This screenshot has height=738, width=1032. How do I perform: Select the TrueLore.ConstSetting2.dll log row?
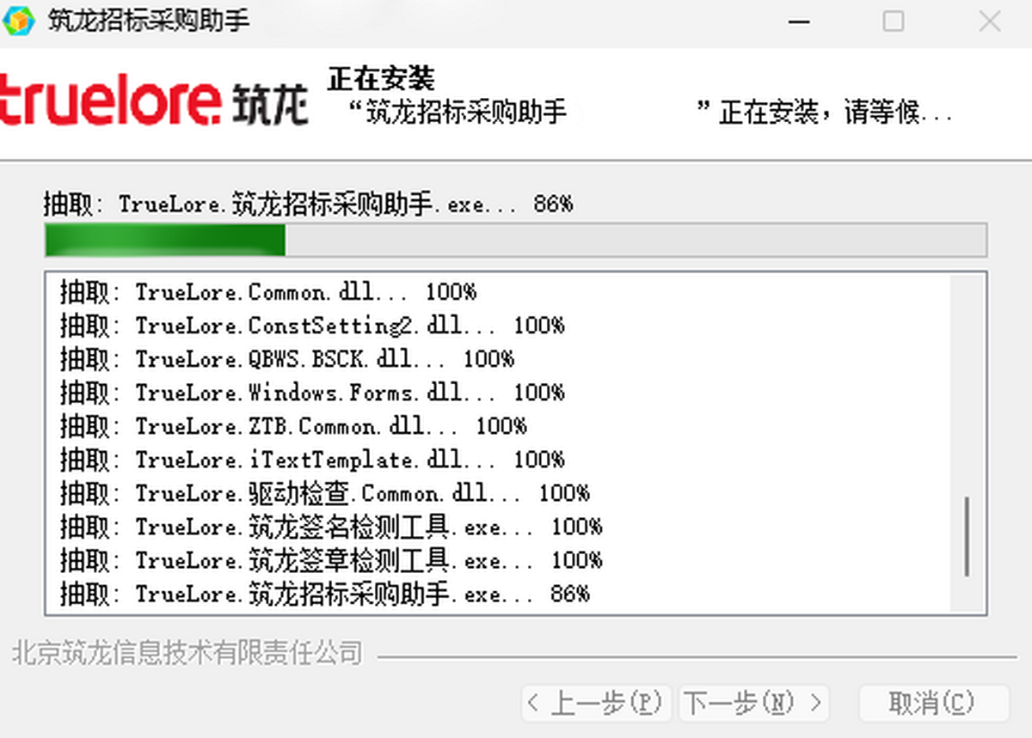click(x=498, y=326)
